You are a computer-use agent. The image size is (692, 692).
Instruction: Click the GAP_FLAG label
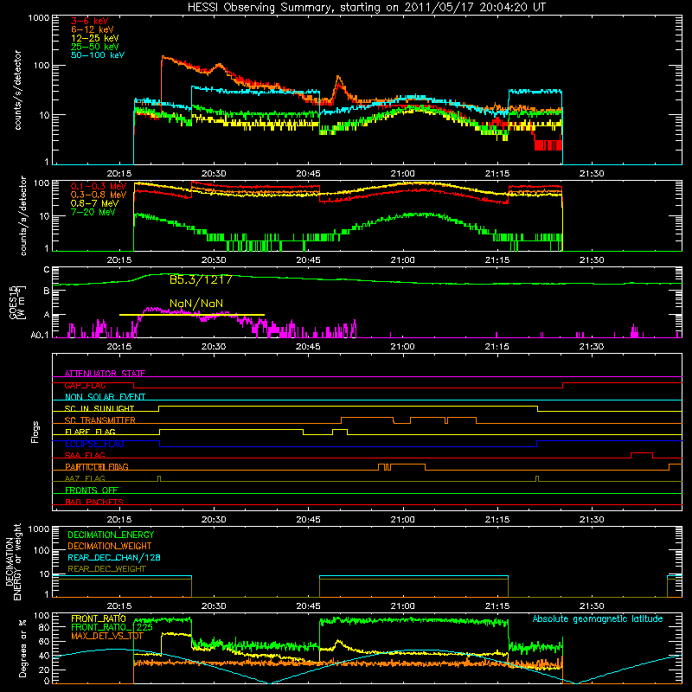[x=85, y=385]
